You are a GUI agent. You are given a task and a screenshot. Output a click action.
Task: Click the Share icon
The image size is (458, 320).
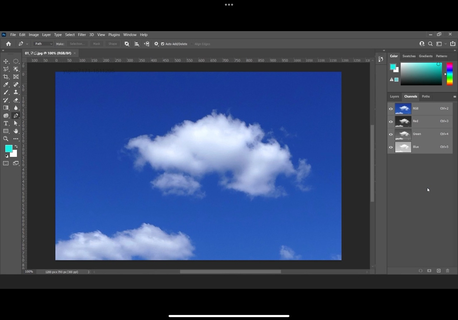click(x=453, y=44)
